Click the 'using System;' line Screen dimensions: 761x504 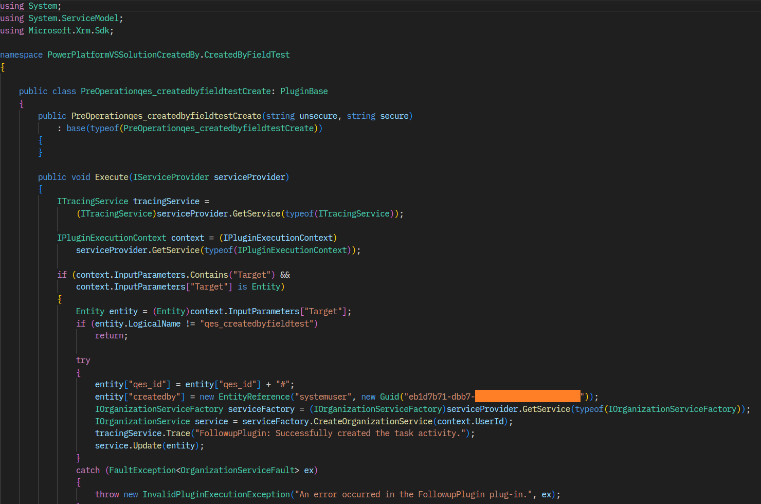click(x=31, y=6)
